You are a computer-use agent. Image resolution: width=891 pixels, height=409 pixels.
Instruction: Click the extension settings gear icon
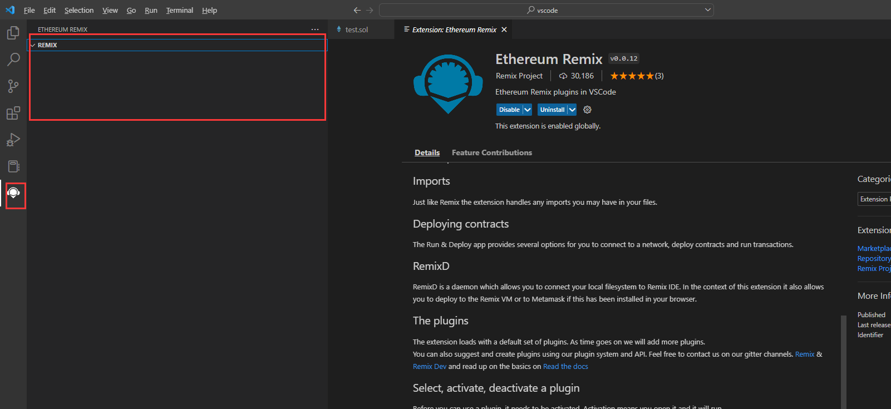pos(587,110)
